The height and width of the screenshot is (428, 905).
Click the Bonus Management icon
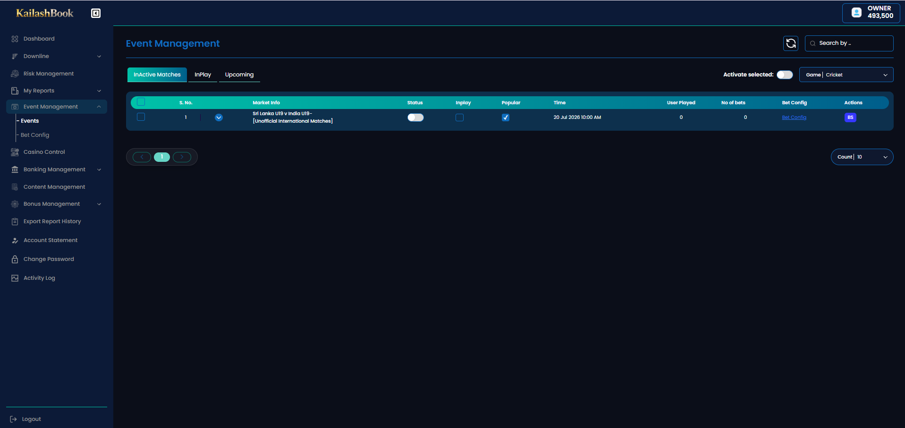pos(15,204)
